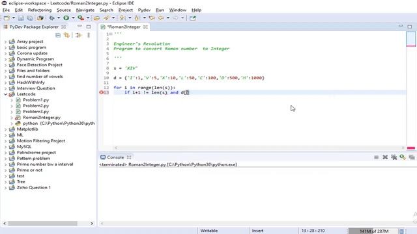417x234 pixels.
Task: Click the Back navigation arrow icon
Action: coord(161,18)
